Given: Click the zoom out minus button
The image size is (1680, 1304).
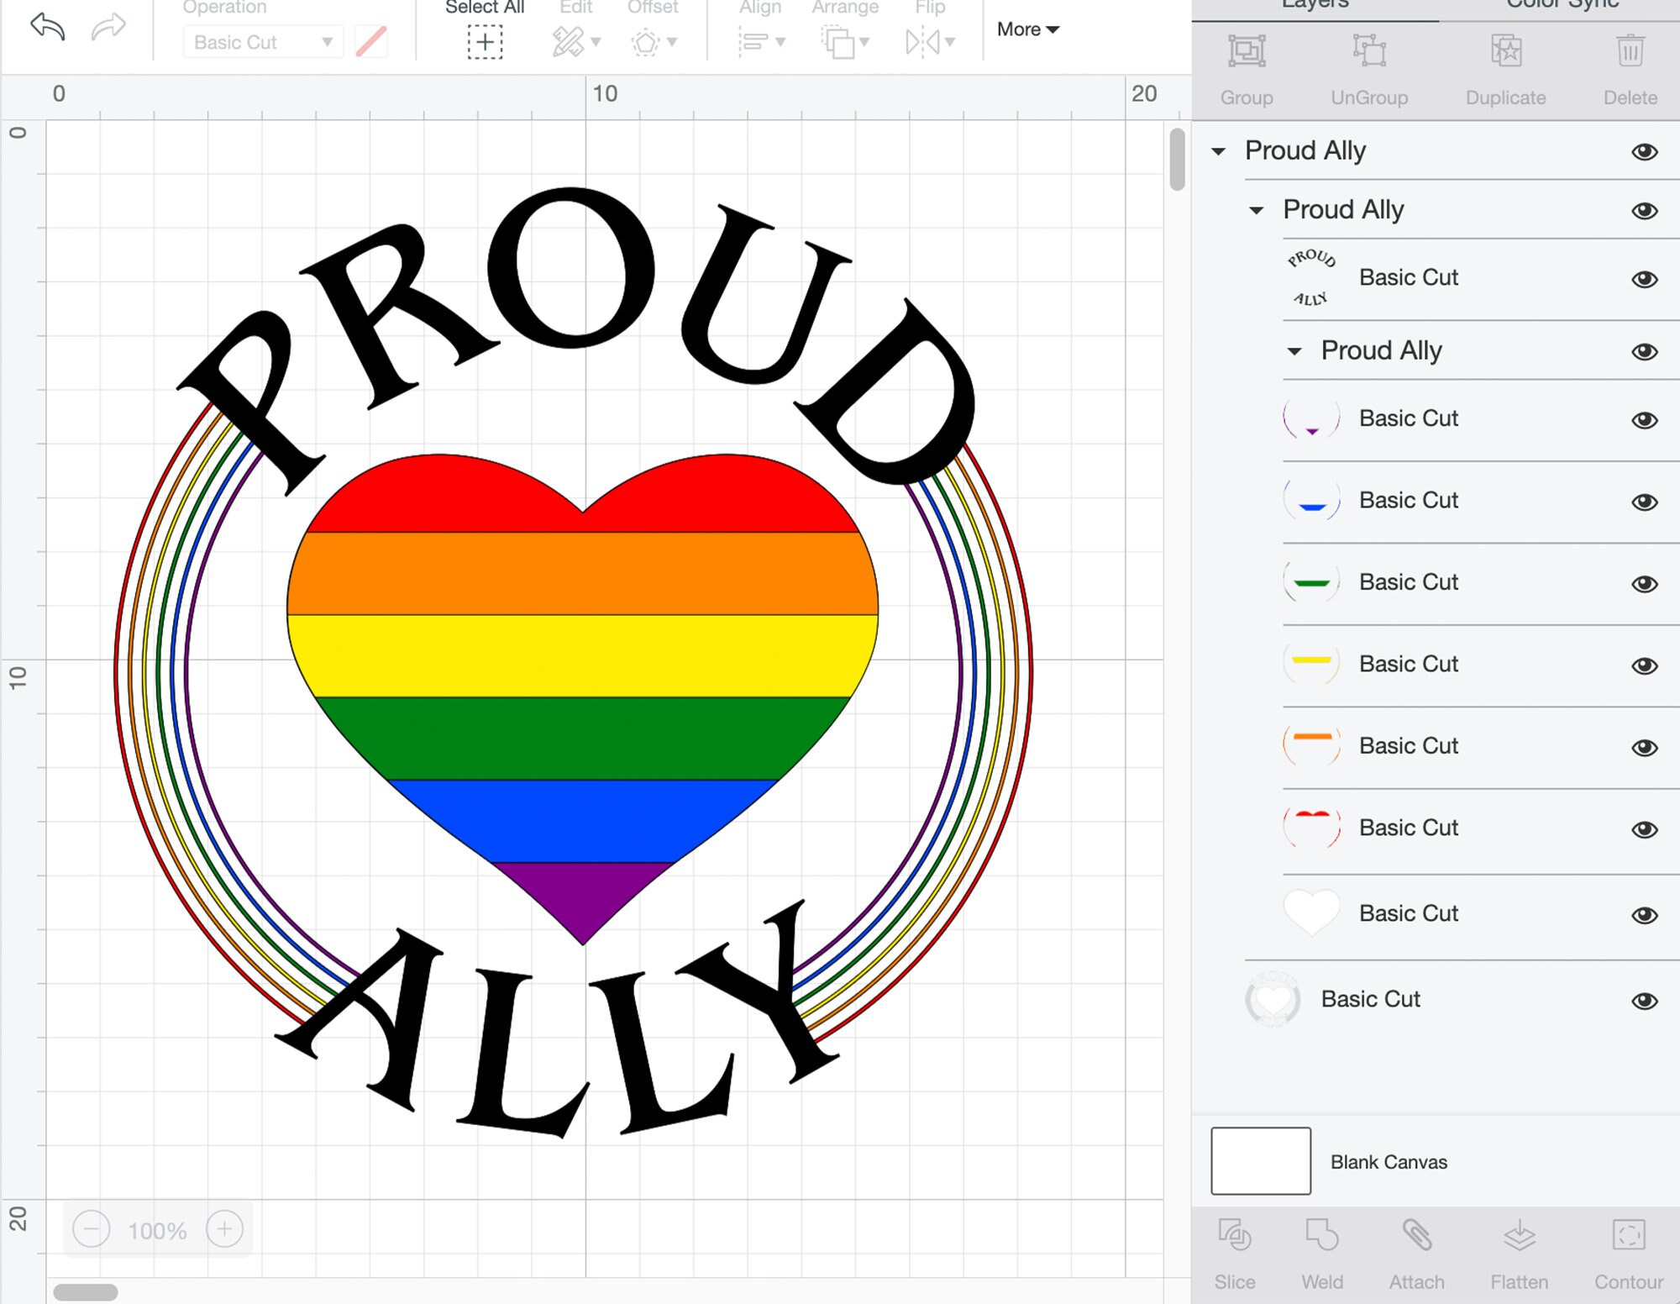Looking at the screenshot, I should click(x=92, y=1230).
